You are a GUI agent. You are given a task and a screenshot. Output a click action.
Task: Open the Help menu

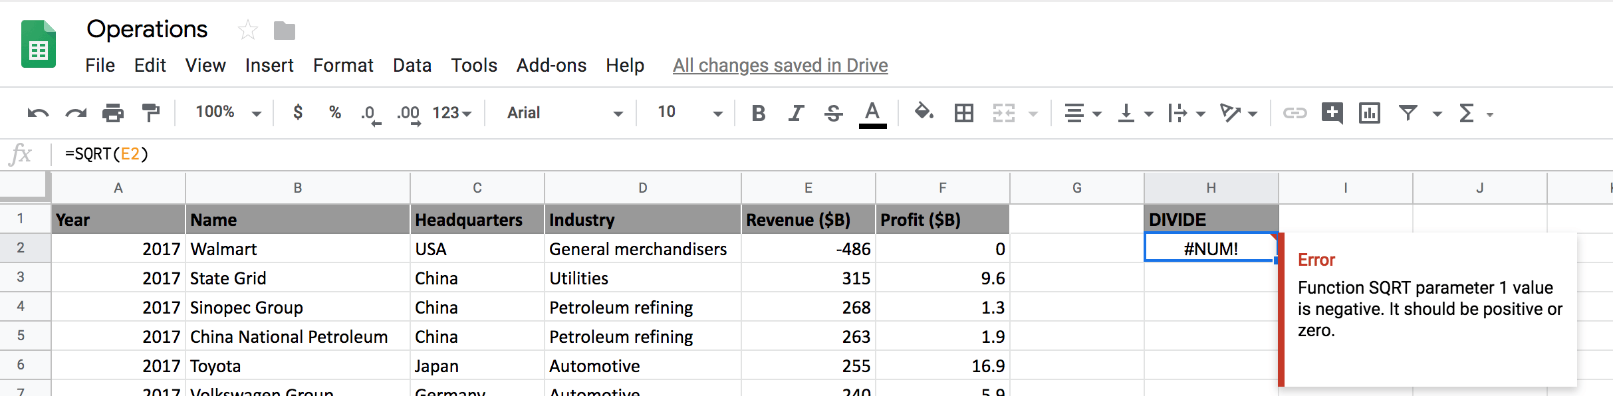tap(625, 65)
